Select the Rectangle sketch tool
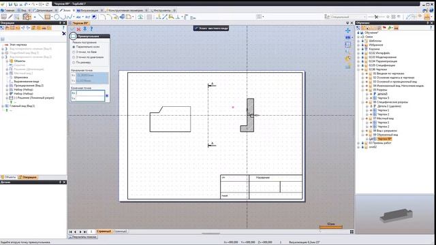This screenshot has width=436, height=245. (x=48, y=17)
